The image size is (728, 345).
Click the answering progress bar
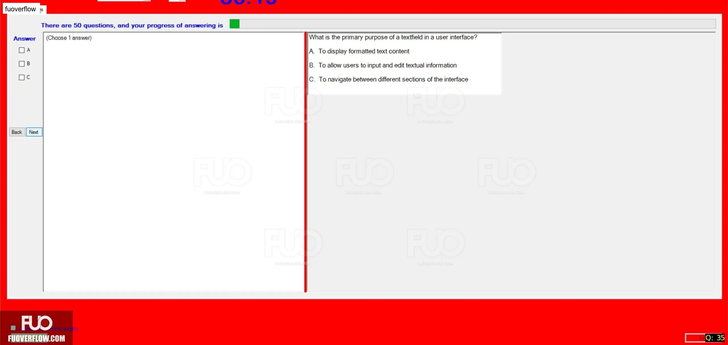473,24
